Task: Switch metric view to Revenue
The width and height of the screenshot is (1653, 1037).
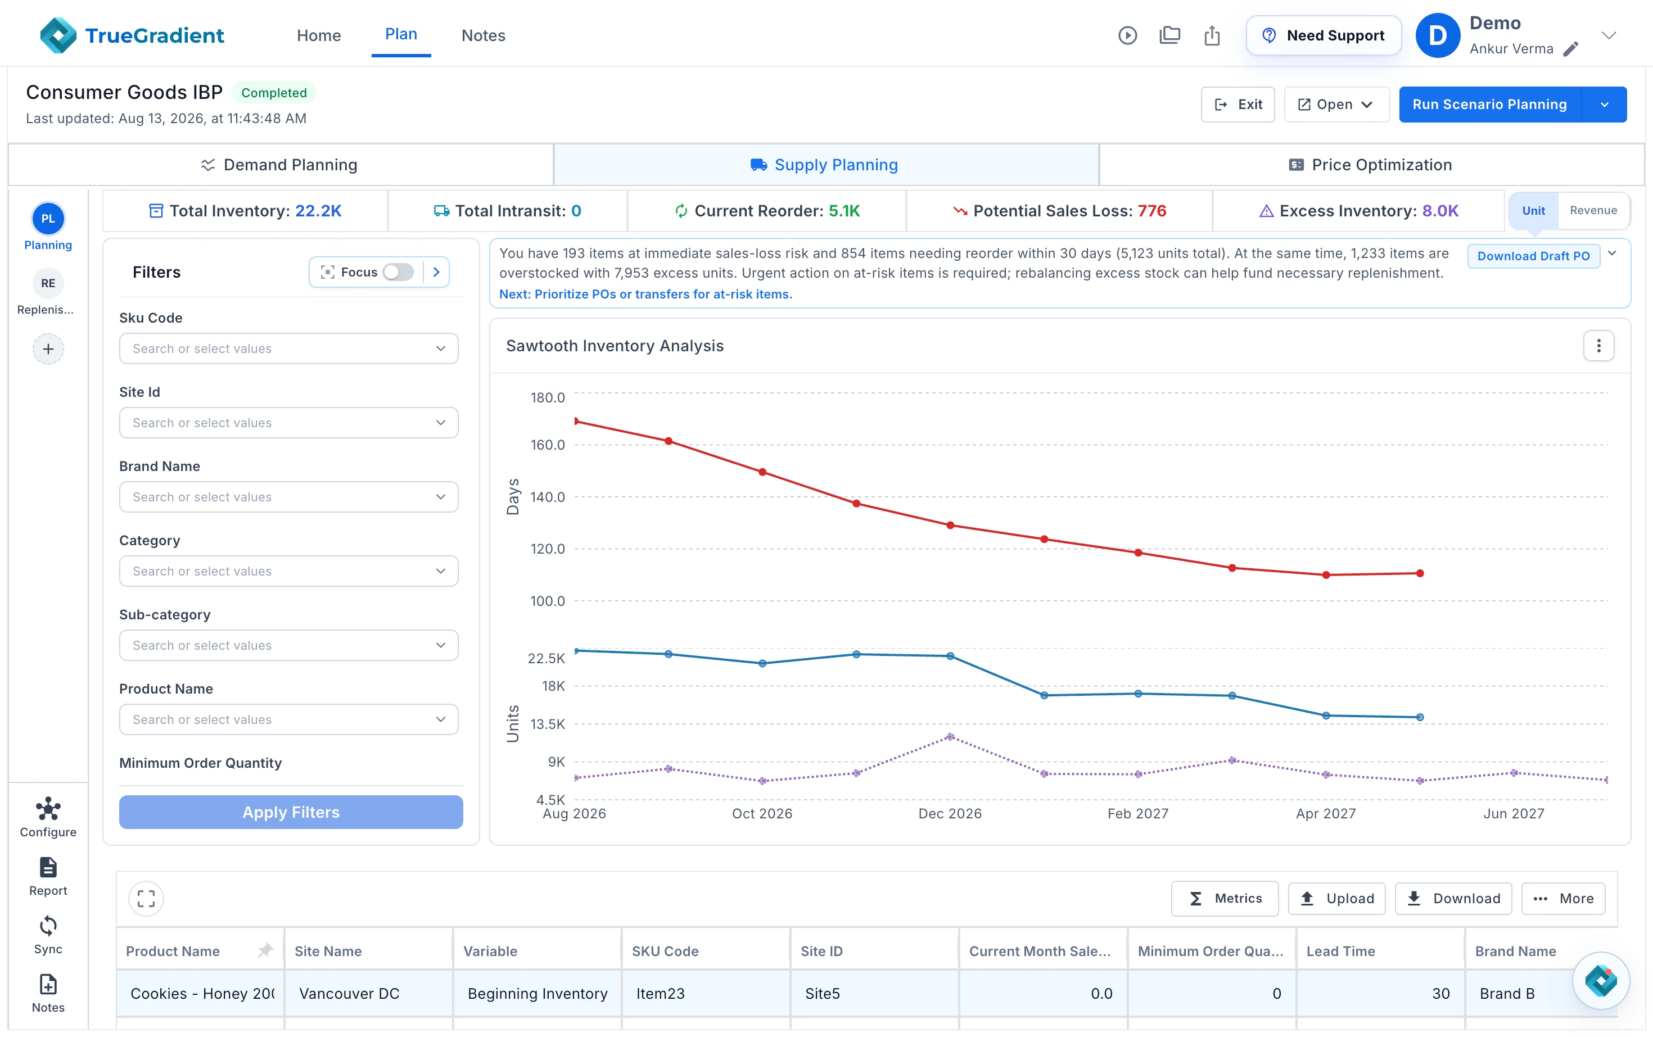Action: click(1593, 211)
